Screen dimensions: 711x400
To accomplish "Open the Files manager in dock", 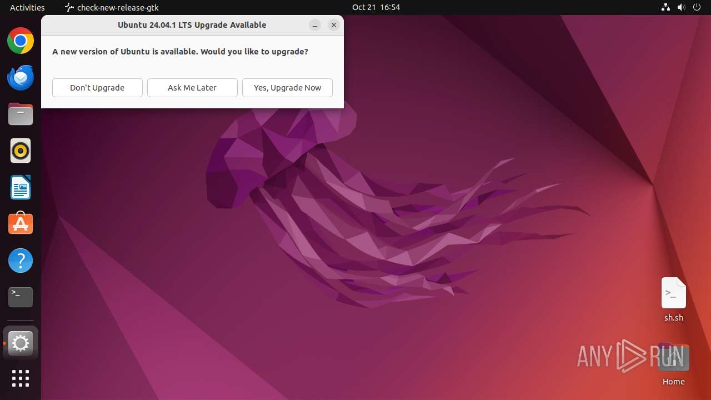I will tap(21, 114).
